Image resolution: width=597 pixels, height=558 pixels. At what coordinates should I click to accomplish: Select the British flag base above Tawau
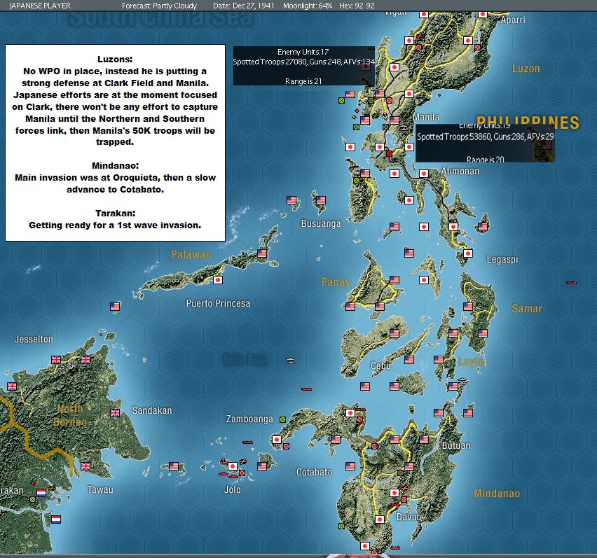pos(85,466)
